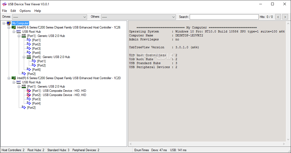Open the Options menu
The image size is (291, 153).
pyautogui.click(x=25, y=11)
